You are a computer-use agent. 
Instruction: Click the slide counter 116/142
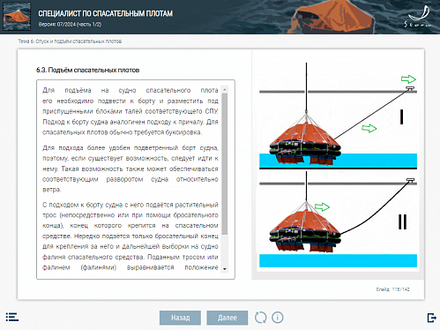click(392, 289)
